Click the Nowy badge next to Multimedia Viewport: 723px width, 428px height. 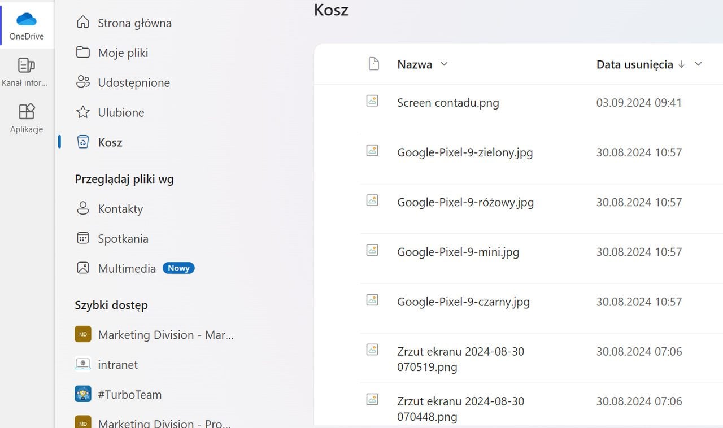(178, 268)
